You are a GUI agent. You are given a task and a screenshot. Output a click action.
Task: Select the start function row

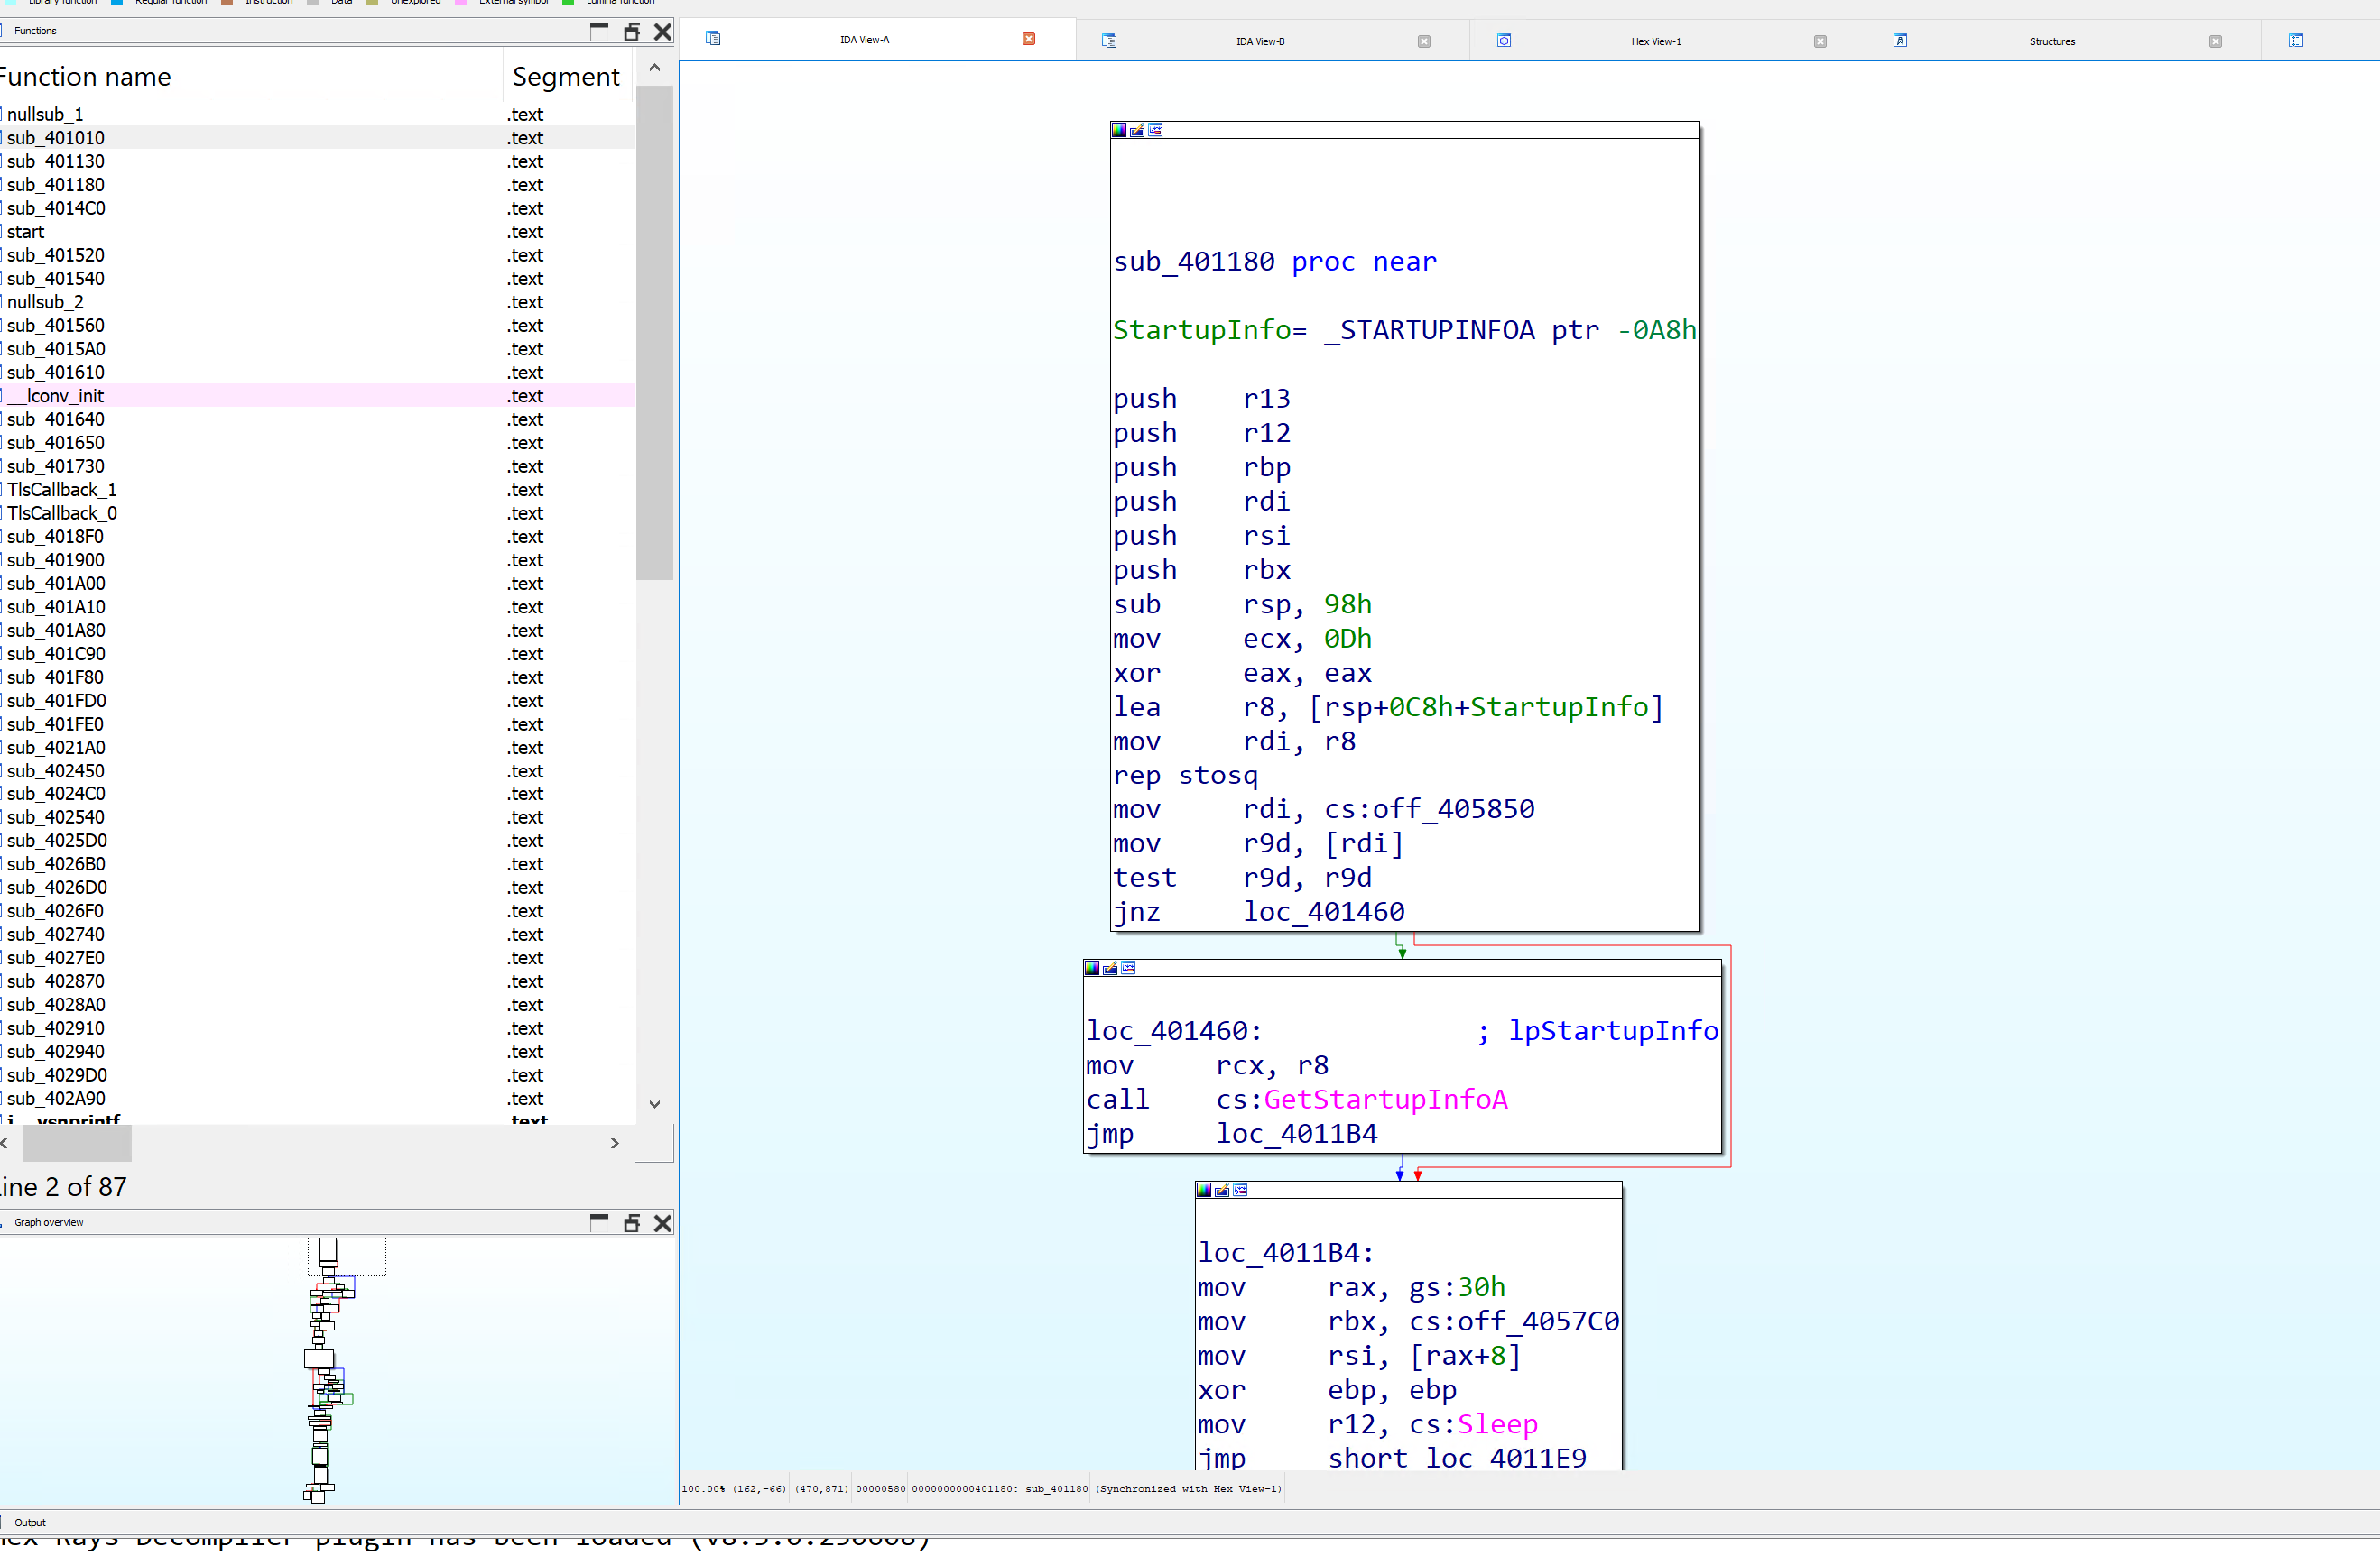coord(317,232)
